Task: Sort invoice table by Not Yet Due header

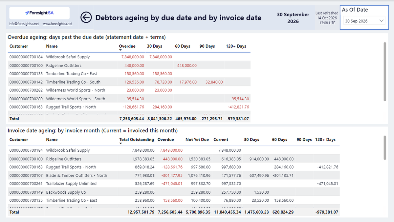Action: [x=197, y=140]
